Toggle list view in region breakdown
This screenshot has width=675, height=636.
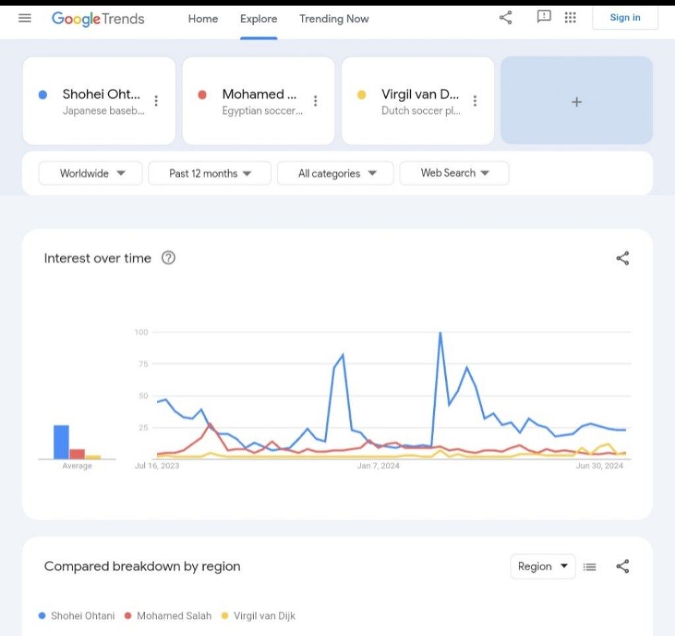click(590, 567)
